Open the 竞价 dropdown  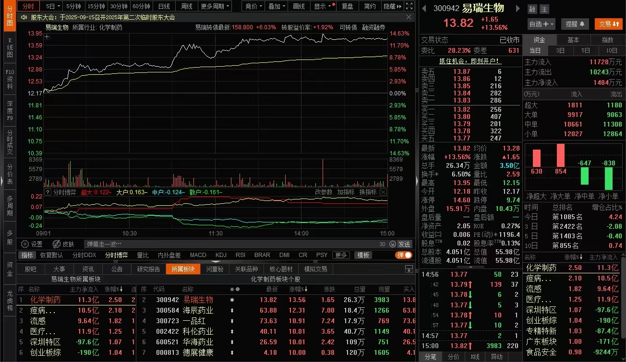pyautogui.click(x=253, y=6)
